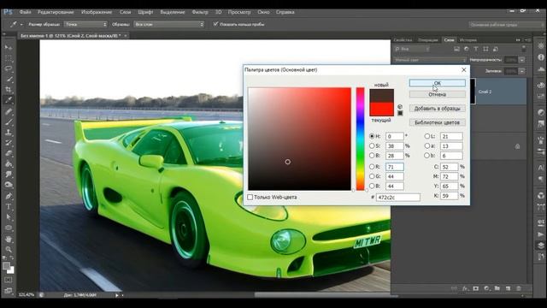
Task: Select the Eyedropper tool in toolbar
Action: 9,100
